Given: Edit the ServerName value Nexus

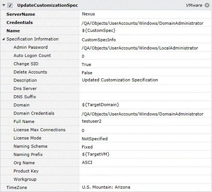Looking at the screenshot, I should 145,14.
